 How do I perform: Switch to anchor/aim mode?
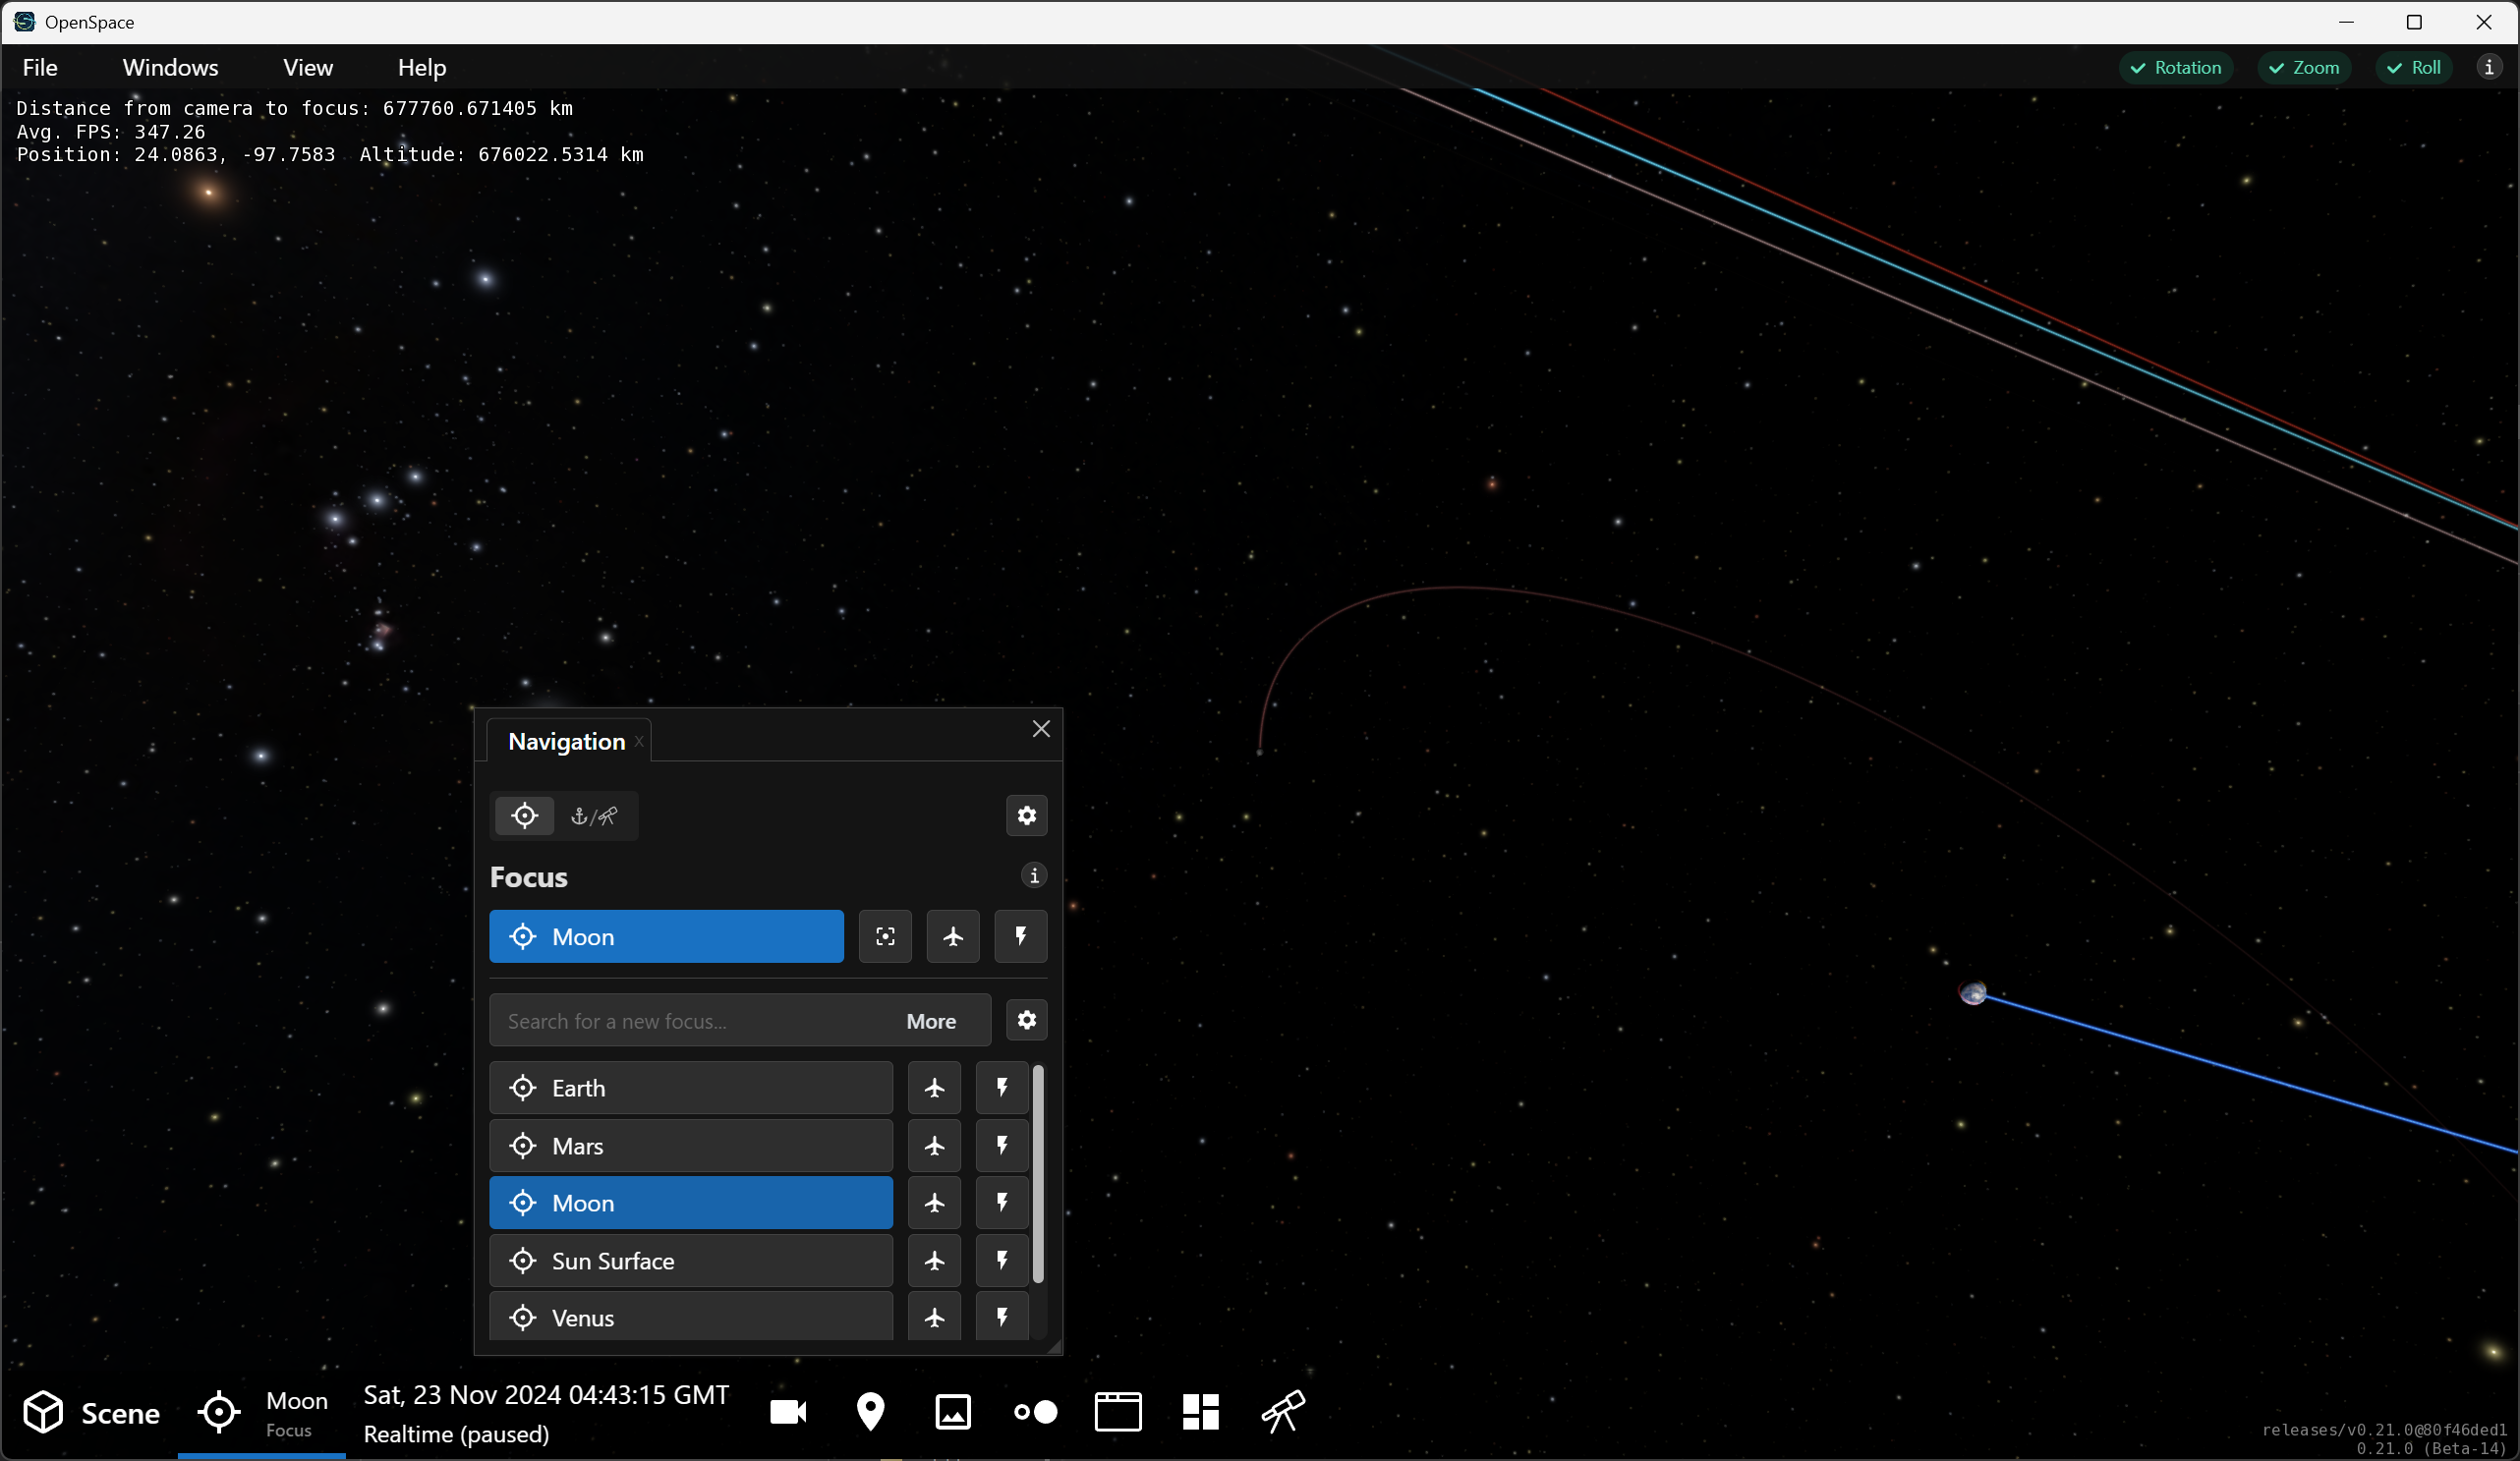(x=594, y=815)
